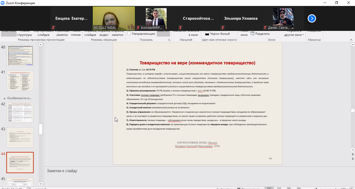Click the line '5). Складочный капитал'

tap(158, 107)
